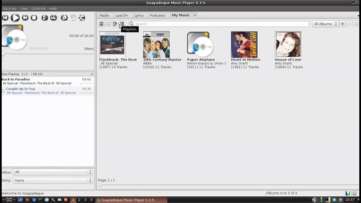
Task: Select the Paper Airplane album cover
Action: (x=200, y=45)
